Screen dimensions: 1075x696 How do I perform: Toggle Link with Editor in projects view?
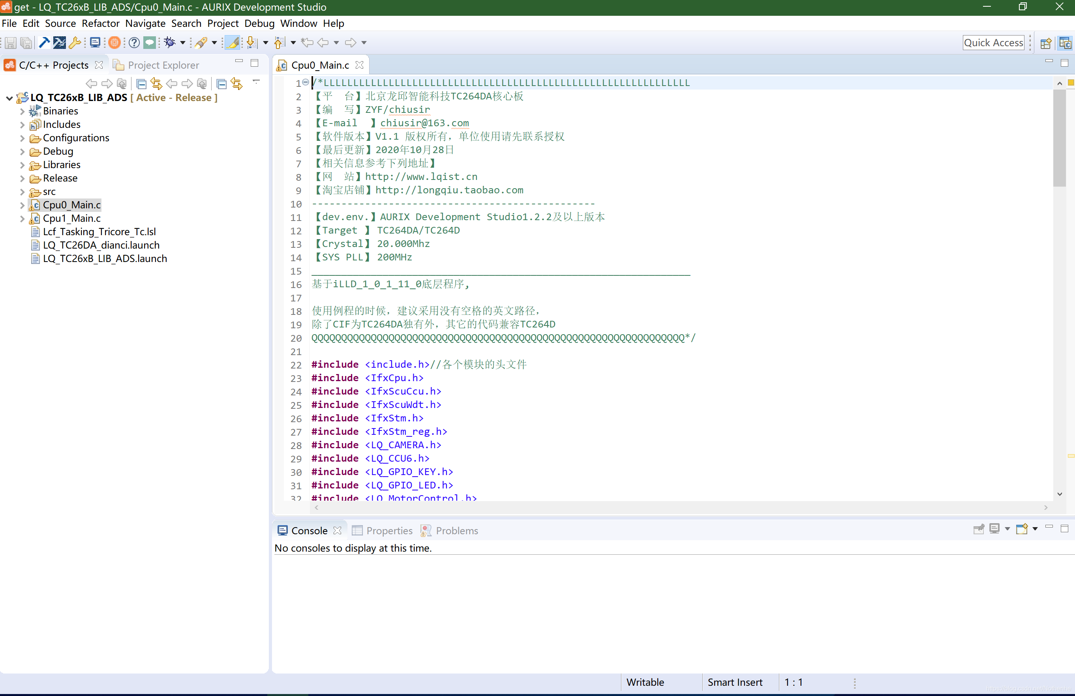(156, 84)
